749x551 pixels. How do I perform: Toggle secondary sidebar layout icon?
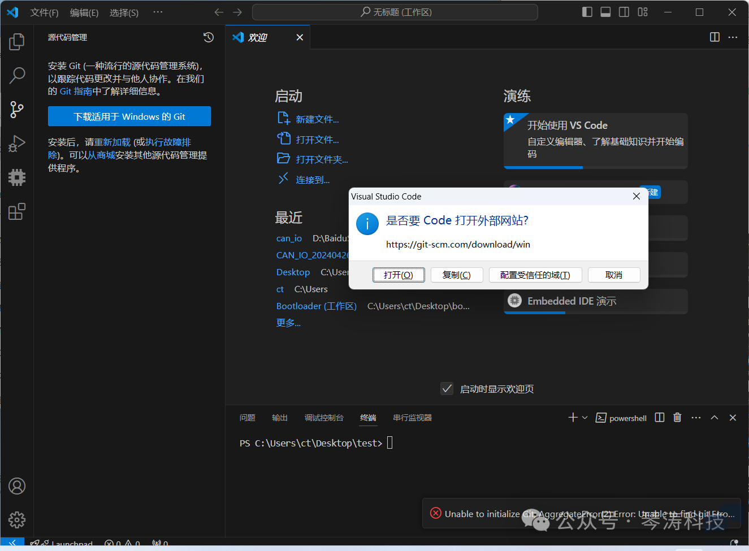[624, 12]
